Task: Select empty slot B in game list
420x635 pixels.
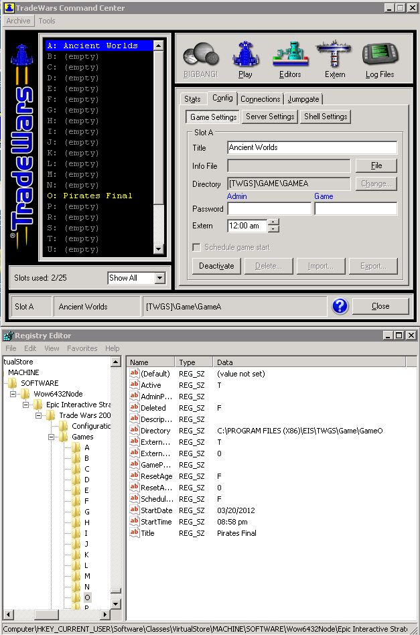Action: pyautogui.click(x=99, y=56)
